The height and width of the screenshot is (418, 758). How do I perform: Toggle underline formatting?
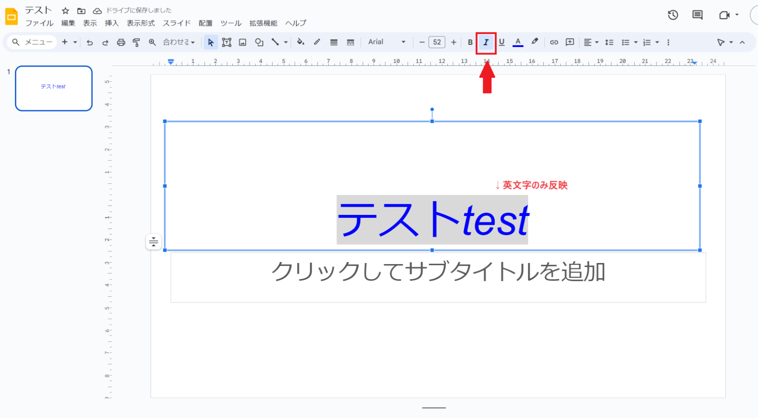pyautogui.click(x=502, y=42)
